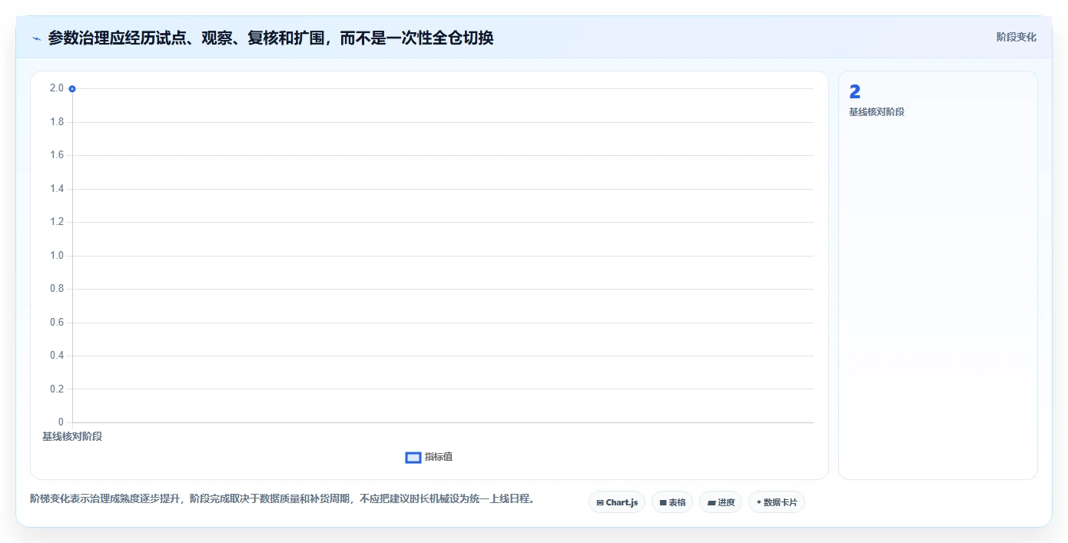Click the x-axis label 基线核对阶段
The width and height of the screenshot is (1068, 543).
(x=72, y=436)
